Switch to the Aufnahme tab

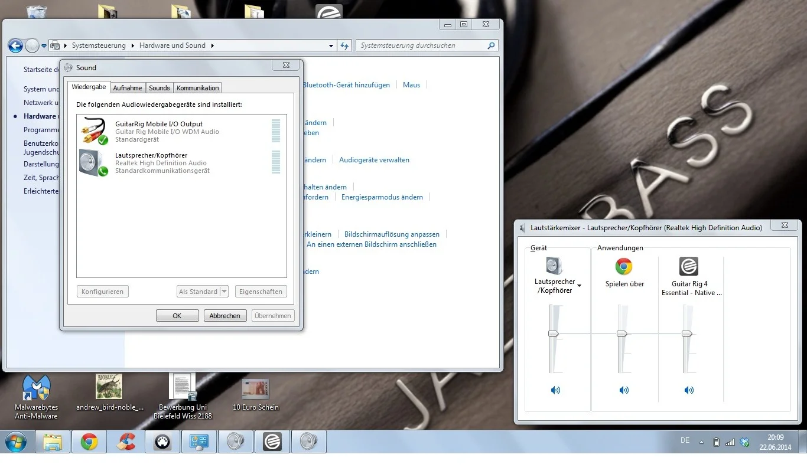tap(128, 88)
